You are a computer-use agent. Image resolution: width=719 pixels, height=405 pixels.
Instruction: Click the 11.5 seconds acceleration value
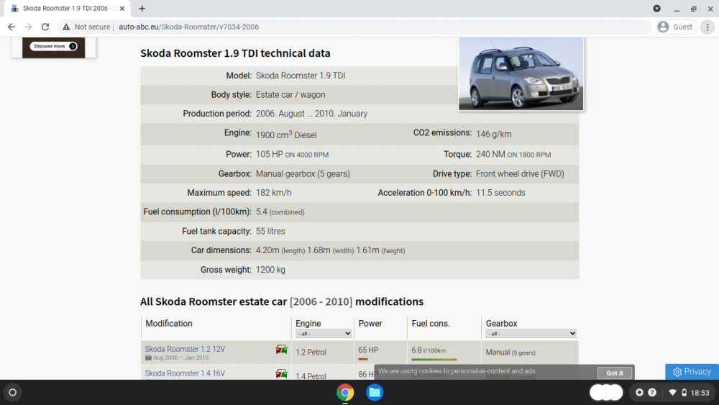500,193
